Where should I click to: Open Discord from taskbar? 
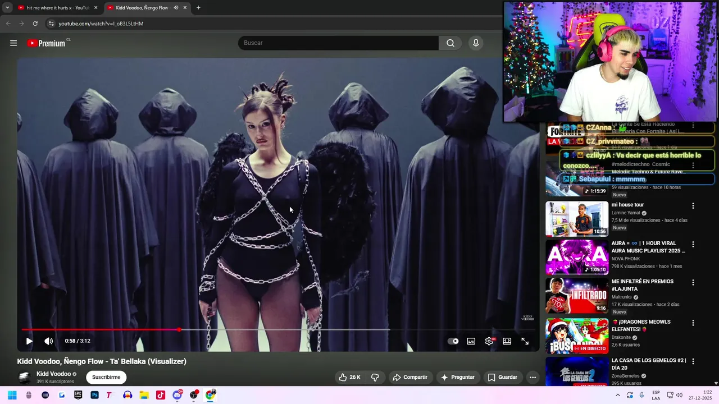[177, 395]
